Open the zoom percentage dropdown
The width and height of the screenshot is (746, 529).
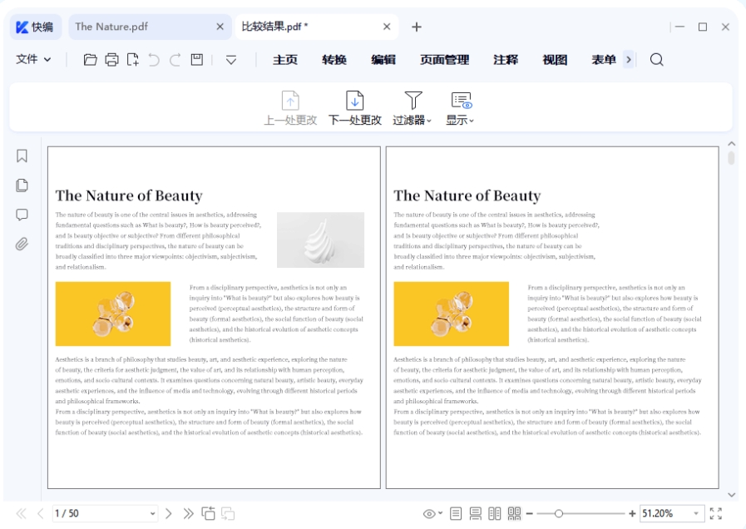tap(696, 513)
